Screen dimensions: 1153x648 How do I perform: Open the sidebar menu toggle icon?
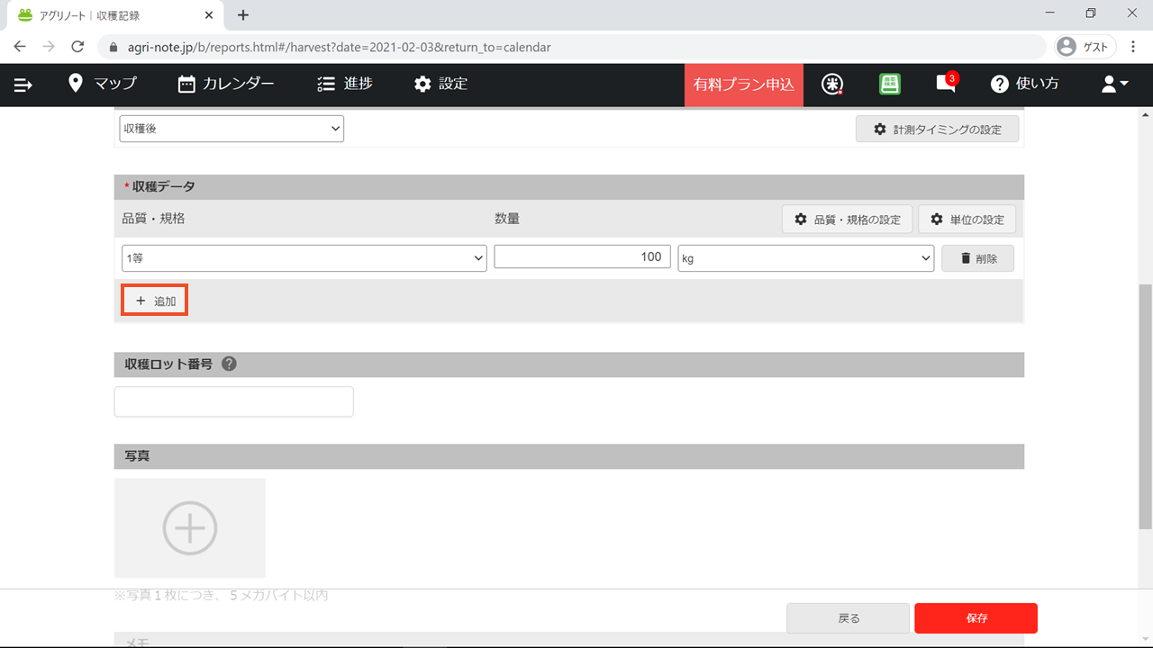point(23,85)
